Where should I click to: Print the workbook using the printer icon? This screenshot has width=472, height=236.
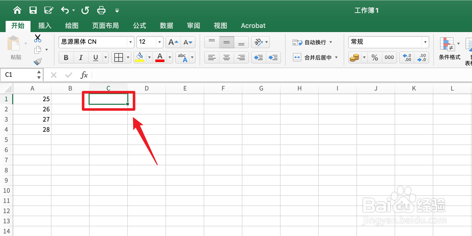101,10
